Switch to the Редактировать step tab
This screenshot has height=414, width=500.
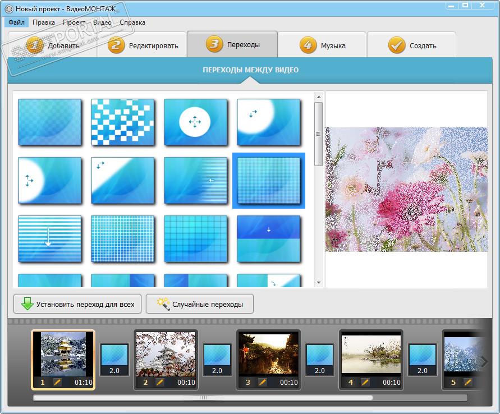[142, 45]
